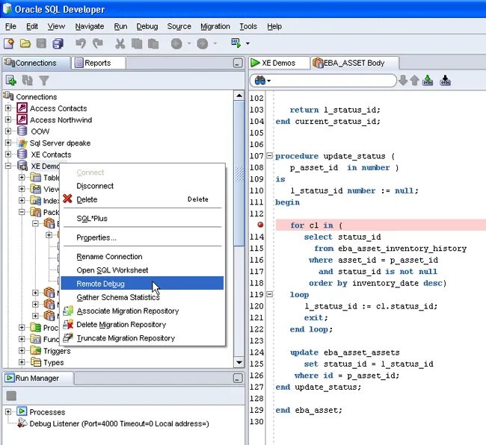Choose Open SQL Worksheet menu entry
This screenshot has width=486, height=445.
click(x=142, y=270)
